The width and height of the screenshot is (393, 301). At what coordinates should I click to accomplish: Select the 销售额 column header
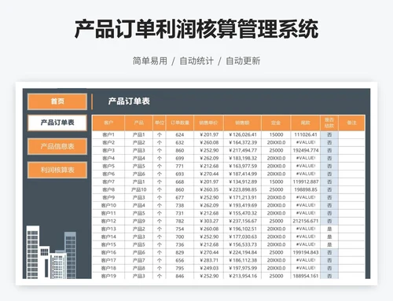point(242,123)
